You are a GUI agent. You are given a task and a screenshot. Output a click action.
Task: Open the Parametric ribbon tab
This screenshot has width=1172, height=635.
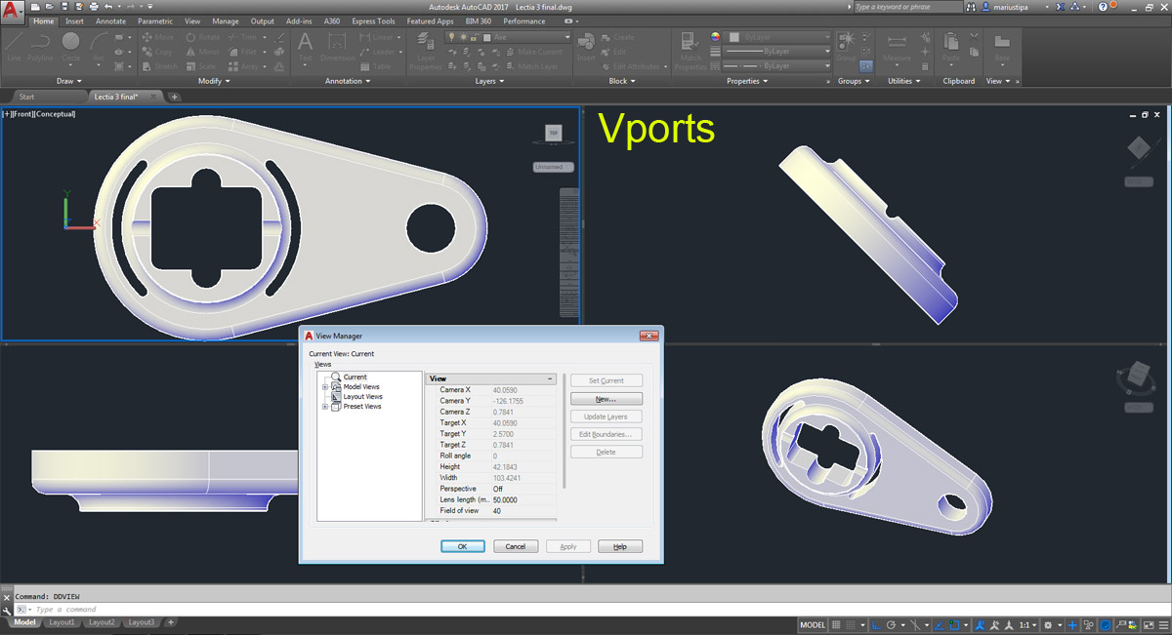tap(155, 20)
